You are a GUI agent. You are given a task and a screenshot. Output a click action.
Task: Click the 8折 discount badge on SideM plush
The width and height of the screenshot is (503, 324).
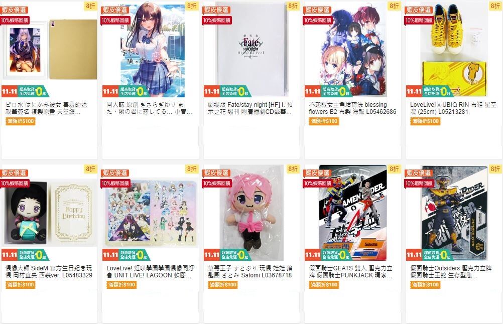pos(91,169)
